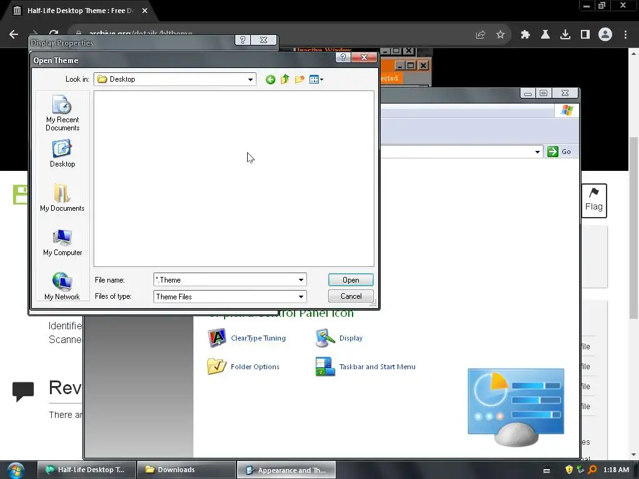The width and height of the screenshot is (639, 479).
Task: Toggle Chrome side panel icon
Action: [585, 35]
